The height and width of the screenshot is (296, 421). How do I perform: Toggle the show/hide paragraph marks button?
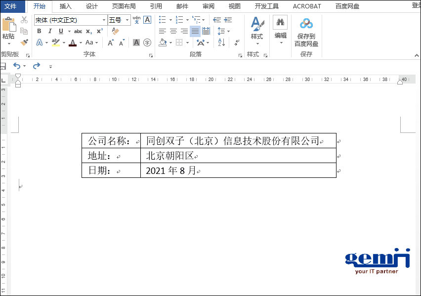click(x=237, y=43)
